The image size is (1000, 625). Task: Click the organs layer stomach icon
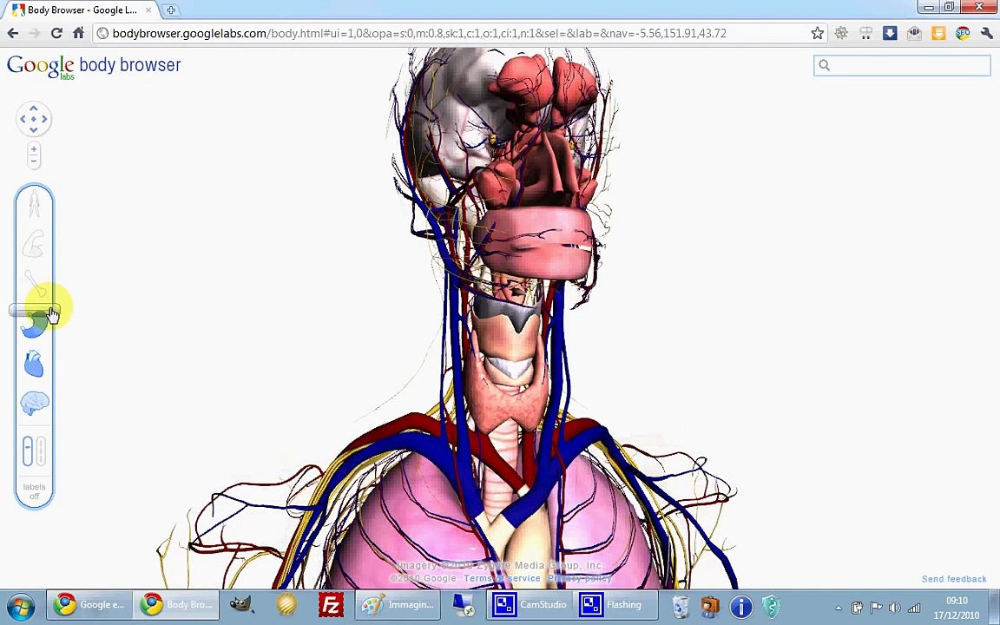click(x=33, y=326)
